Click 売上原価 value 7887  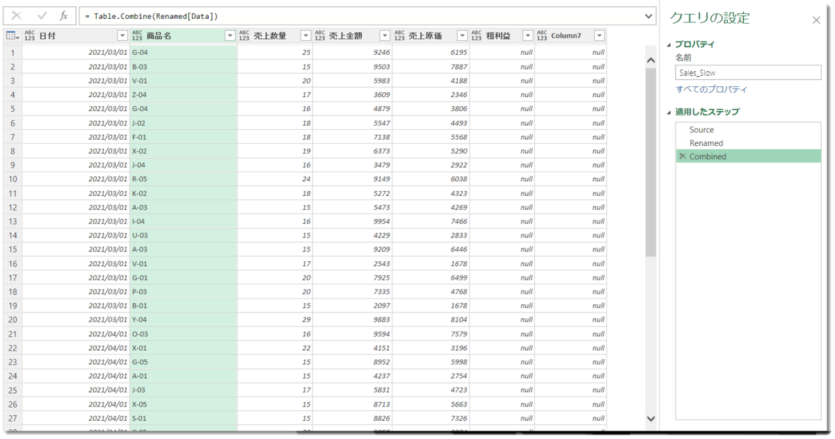431,67
